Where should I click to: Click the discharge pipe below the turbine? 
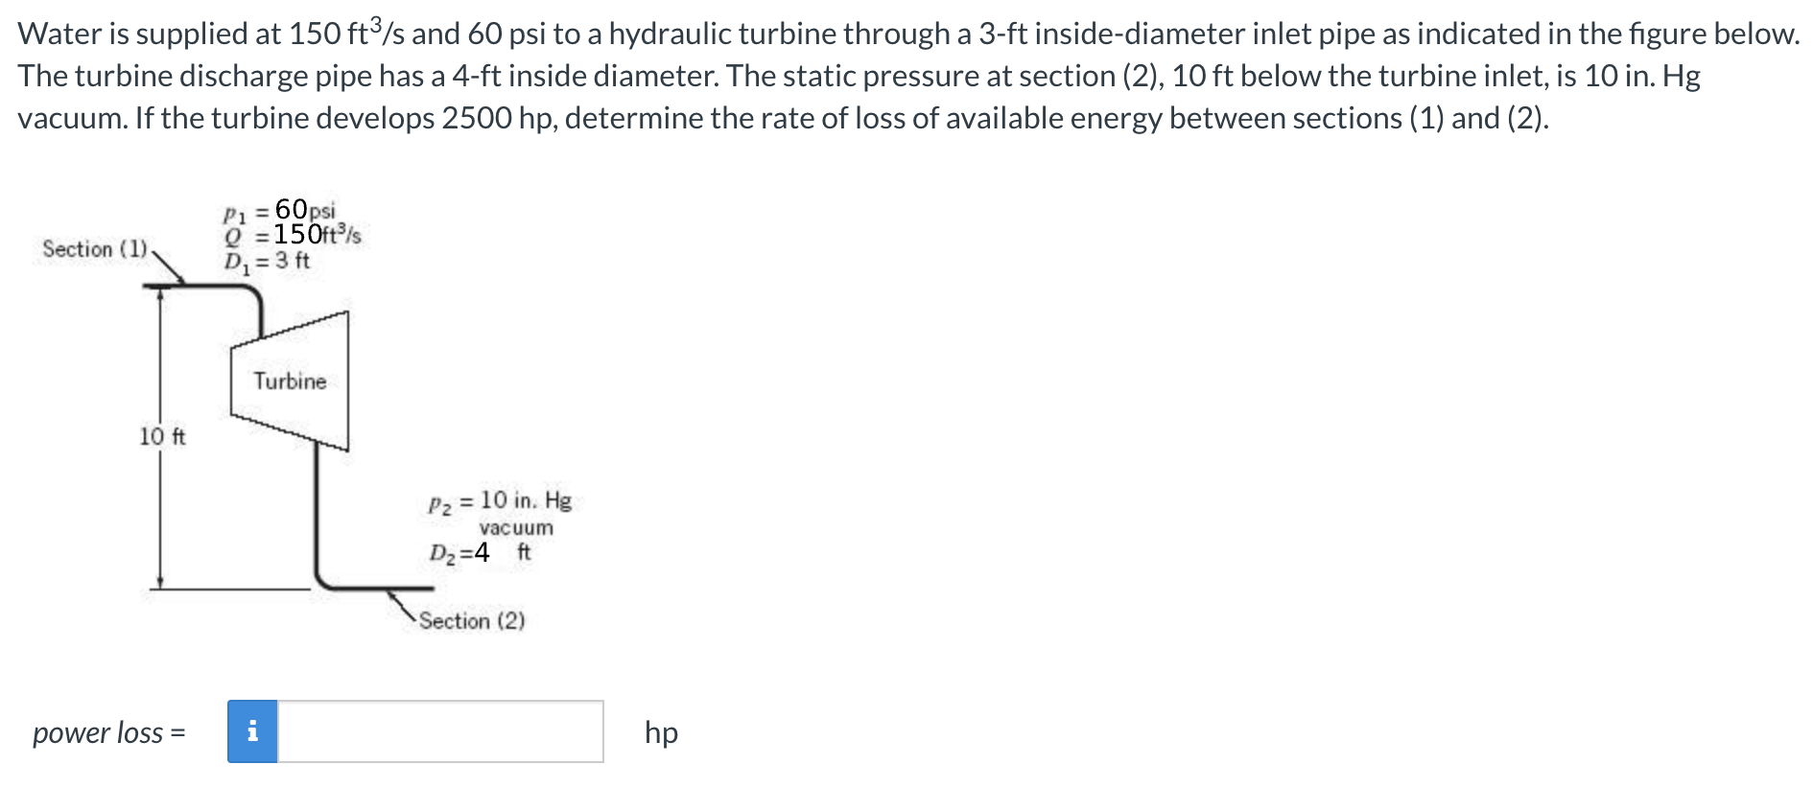pyautogui.click(x=317, y=508)
